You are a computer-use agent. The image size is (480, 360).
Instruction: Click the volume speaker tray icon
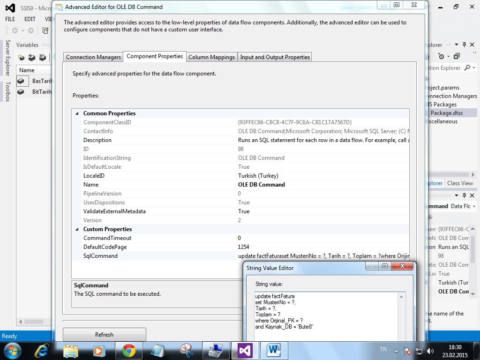(430, 351)
